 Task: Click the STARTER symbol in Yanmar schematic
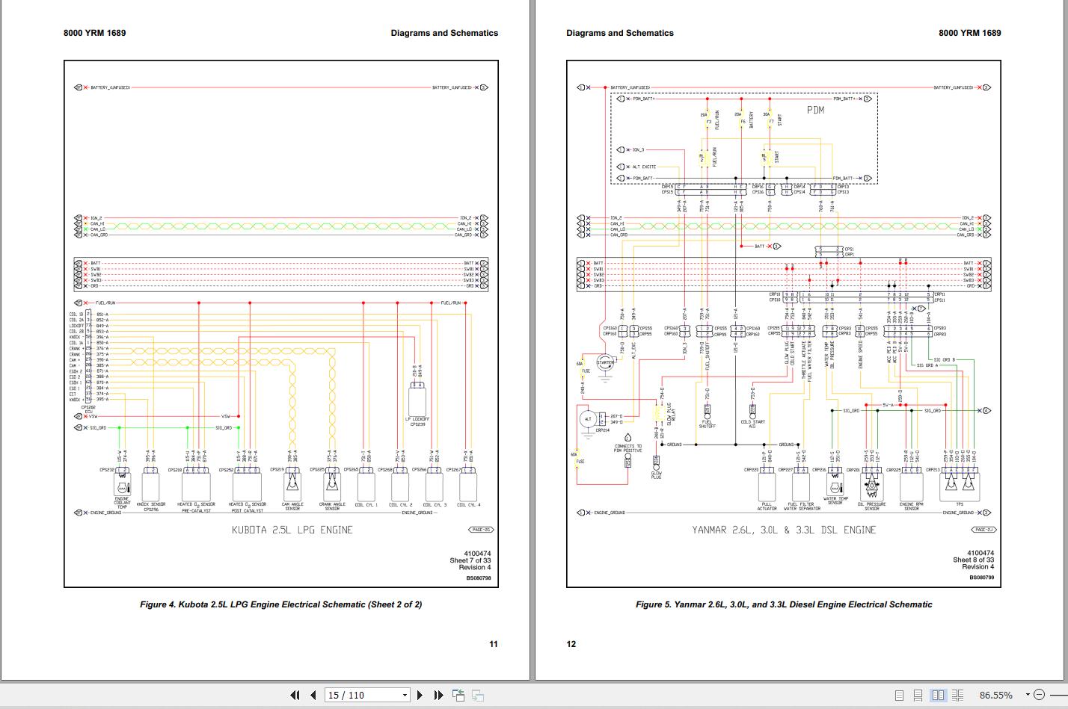tap(606, 363)
